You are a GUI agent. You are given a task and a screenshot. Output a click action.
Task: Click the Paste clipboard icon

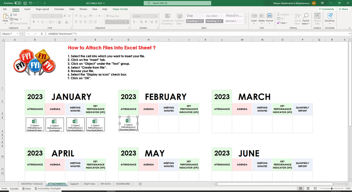click(x=5, y=16)
